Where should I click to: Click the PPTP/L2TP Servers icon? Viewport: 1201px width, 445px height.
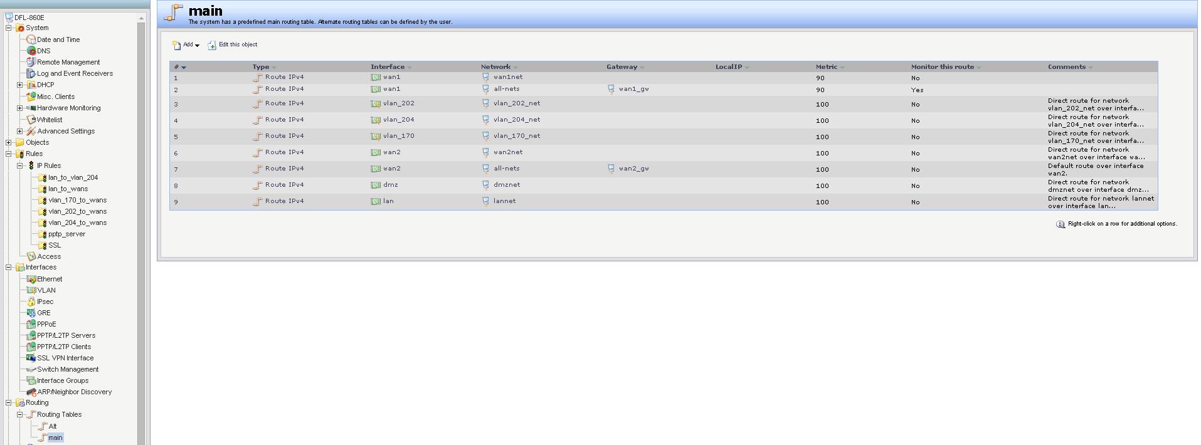31,335
